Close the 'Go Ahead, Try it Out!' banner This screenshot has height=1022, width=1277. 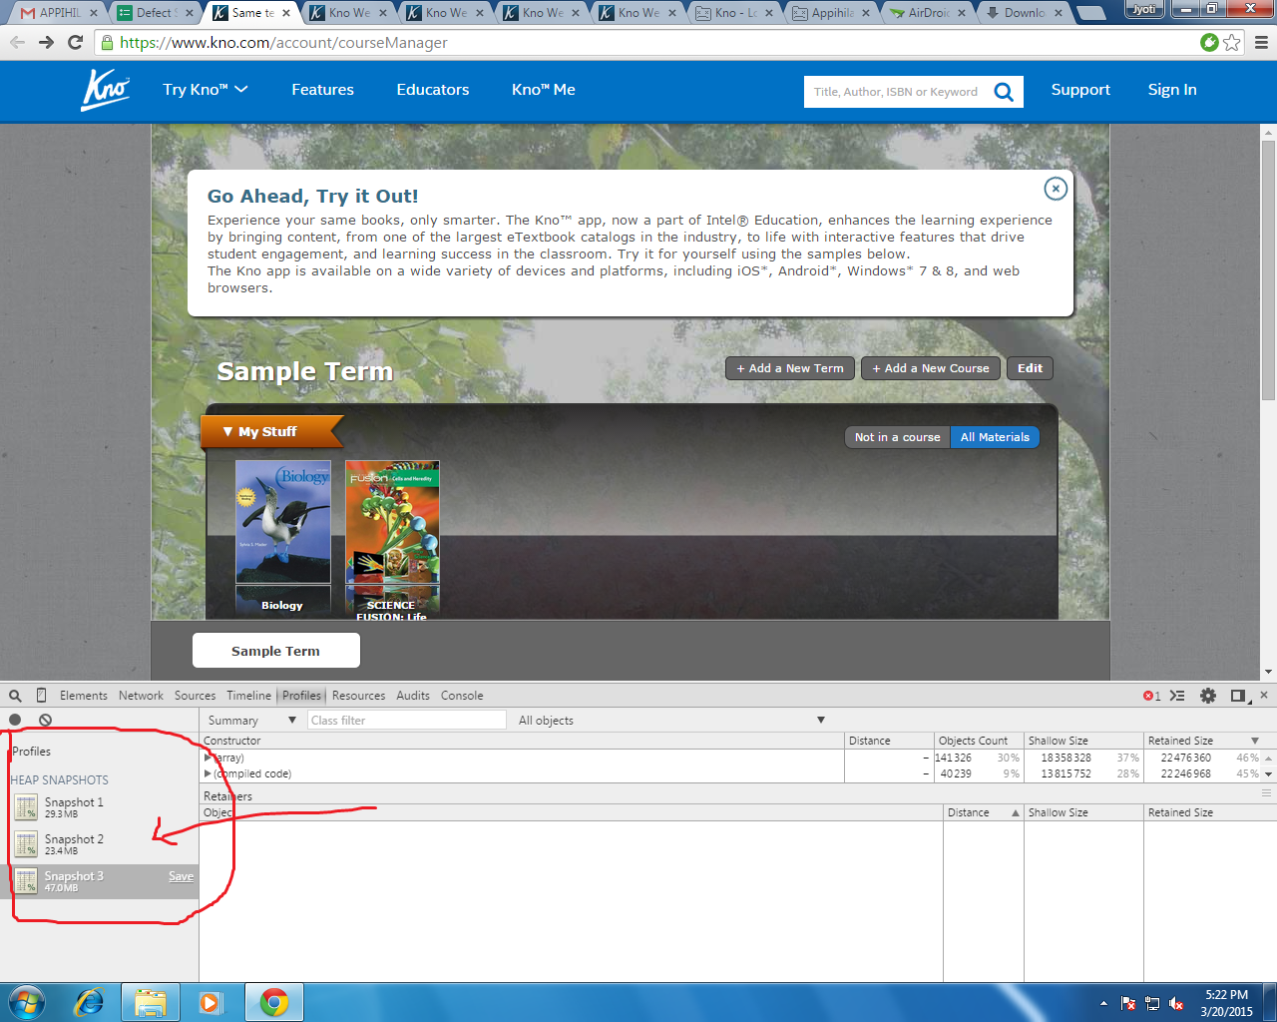click(x=1055, y=189)
